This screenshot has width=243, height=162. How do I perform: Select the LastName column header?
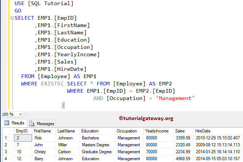click(66, 131)
